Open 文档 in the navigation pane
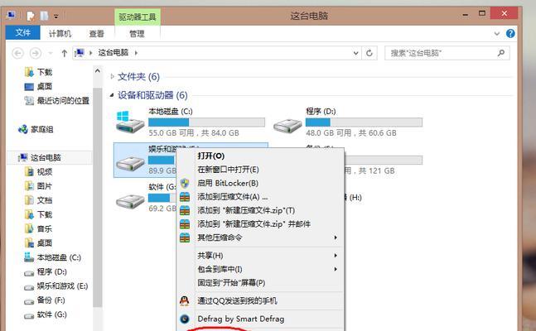Image resolution: width=536 pixels, height=331 pixels. click(x=45, y=200)
